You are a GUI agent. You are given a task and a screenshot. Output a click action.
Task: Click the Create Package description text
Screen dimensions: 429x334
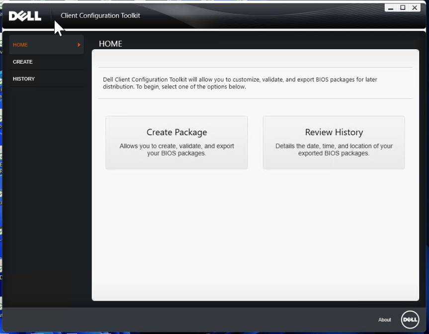pos(176,150)
